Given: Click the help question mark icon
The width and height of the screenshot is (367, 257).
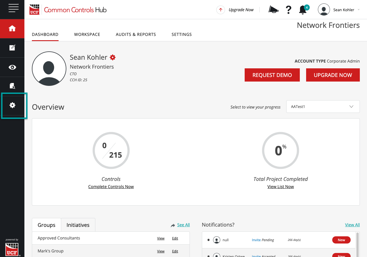Looking at the screenshot, I should (288, 9).
